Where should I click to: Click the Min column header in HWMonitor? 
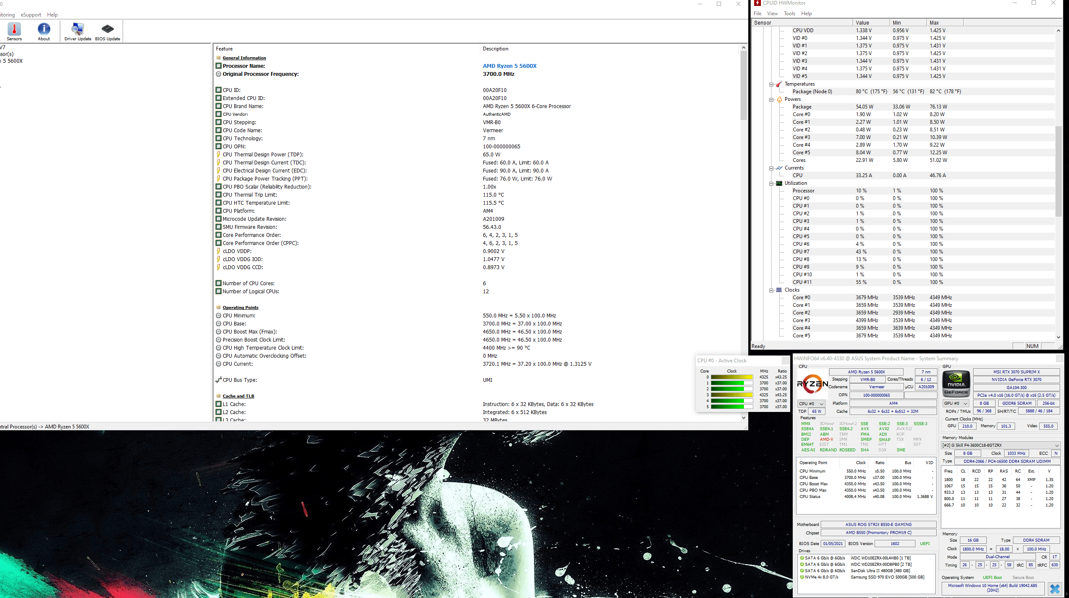click(908, 23)
